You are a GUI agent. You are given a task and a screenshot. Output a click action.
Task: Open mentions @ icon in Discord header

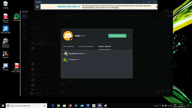(x=165, y=16)
